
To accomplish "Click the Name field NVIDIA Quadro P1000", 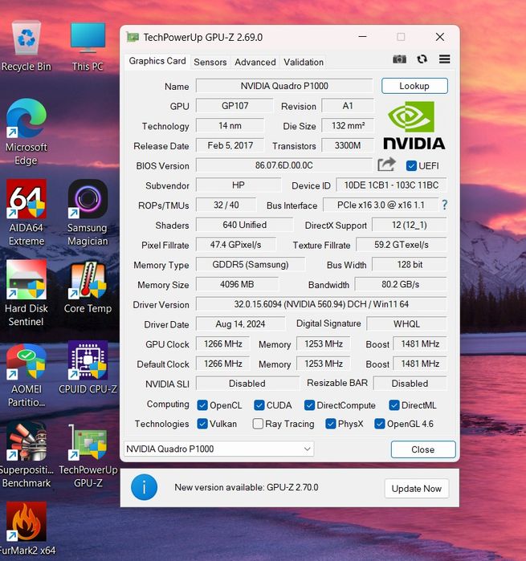I will pyautogui.click(x=284, y=86).
